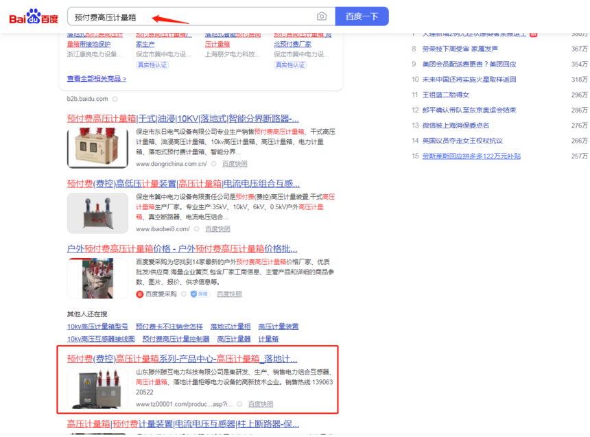Open hot search 美团会员配送费更贵？美团回应
590x437 pixels.
469,64
